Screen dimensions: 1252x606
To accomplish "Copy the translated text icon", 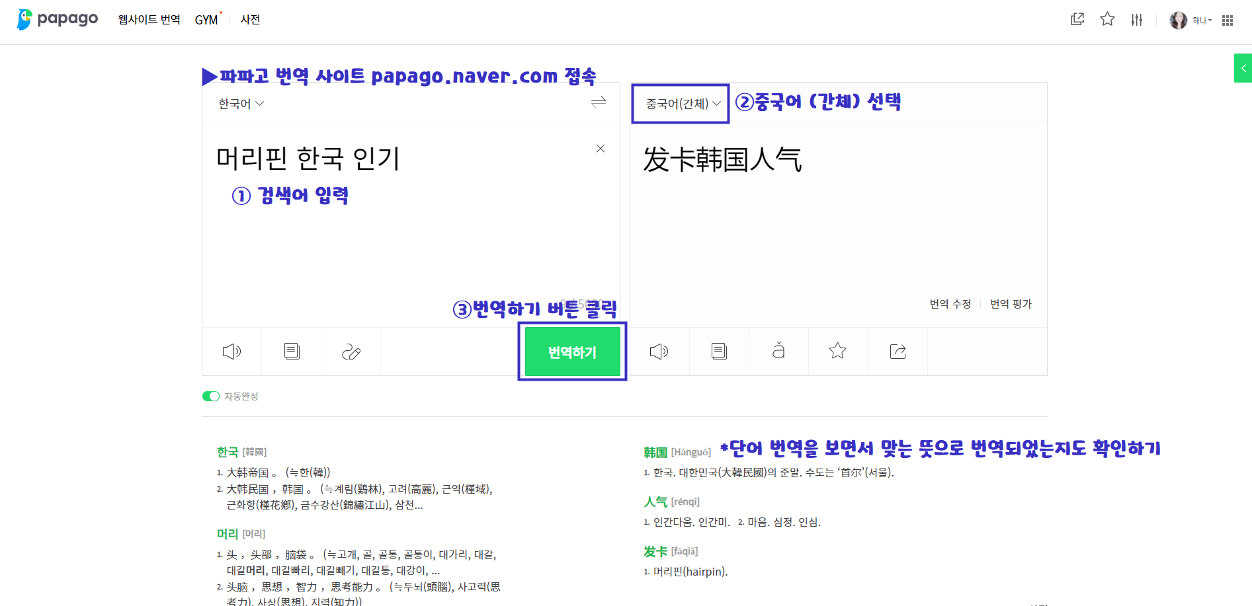I will point(719,352).
